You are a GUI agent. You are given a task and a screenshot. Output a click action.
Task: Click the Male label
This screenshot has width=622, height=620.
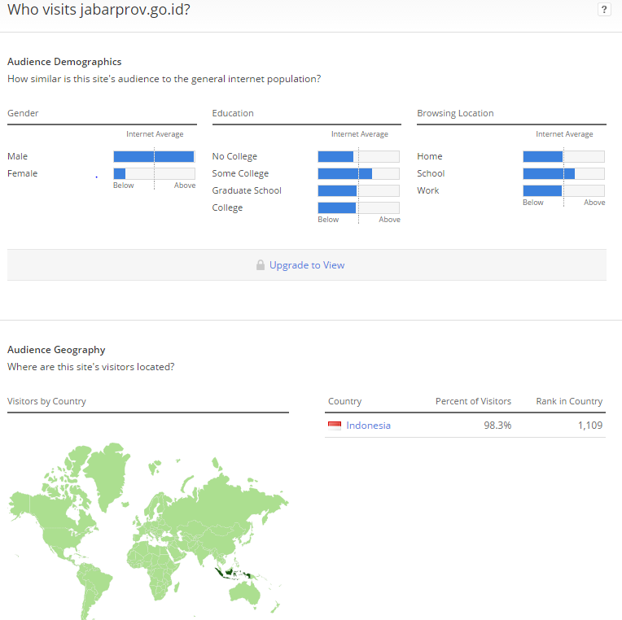tap(17, 156)
